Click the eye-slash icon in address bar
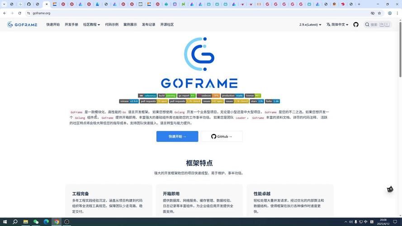This screenshot has width=402, height=226. (373, 13)
